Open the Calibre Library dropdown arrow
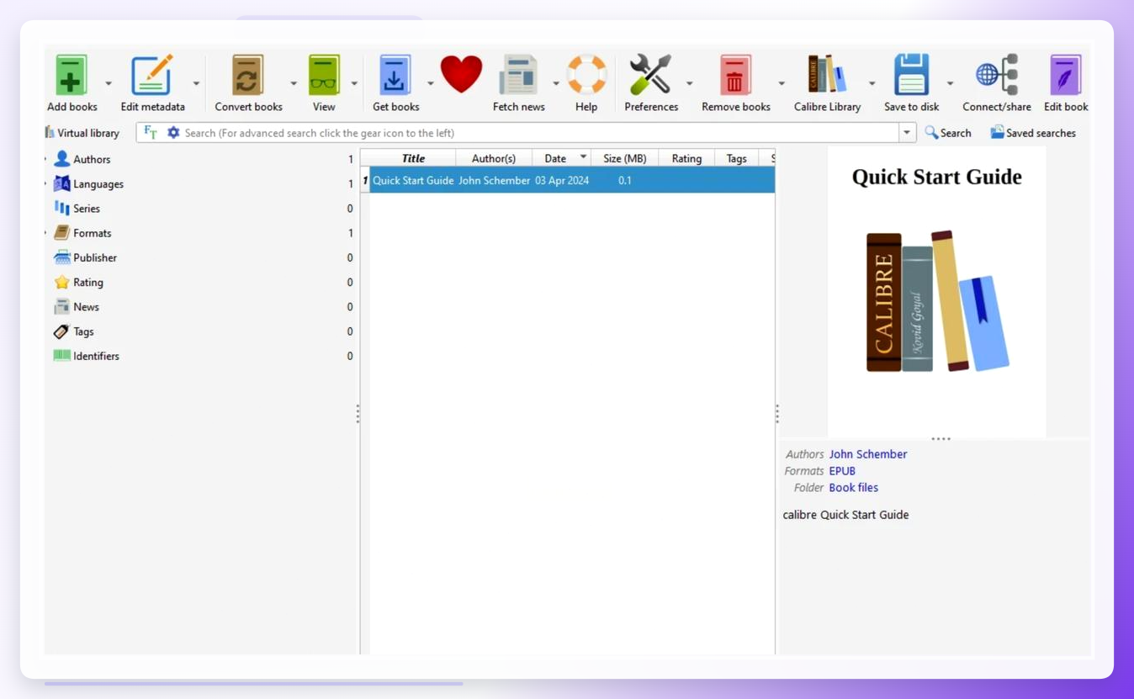1134x699 pixels. click(872, 83)
